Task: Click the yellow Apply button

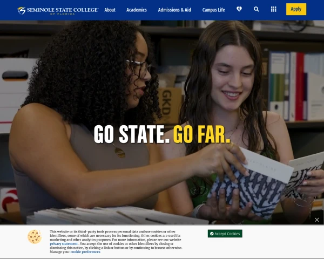Action: point(296,9)
